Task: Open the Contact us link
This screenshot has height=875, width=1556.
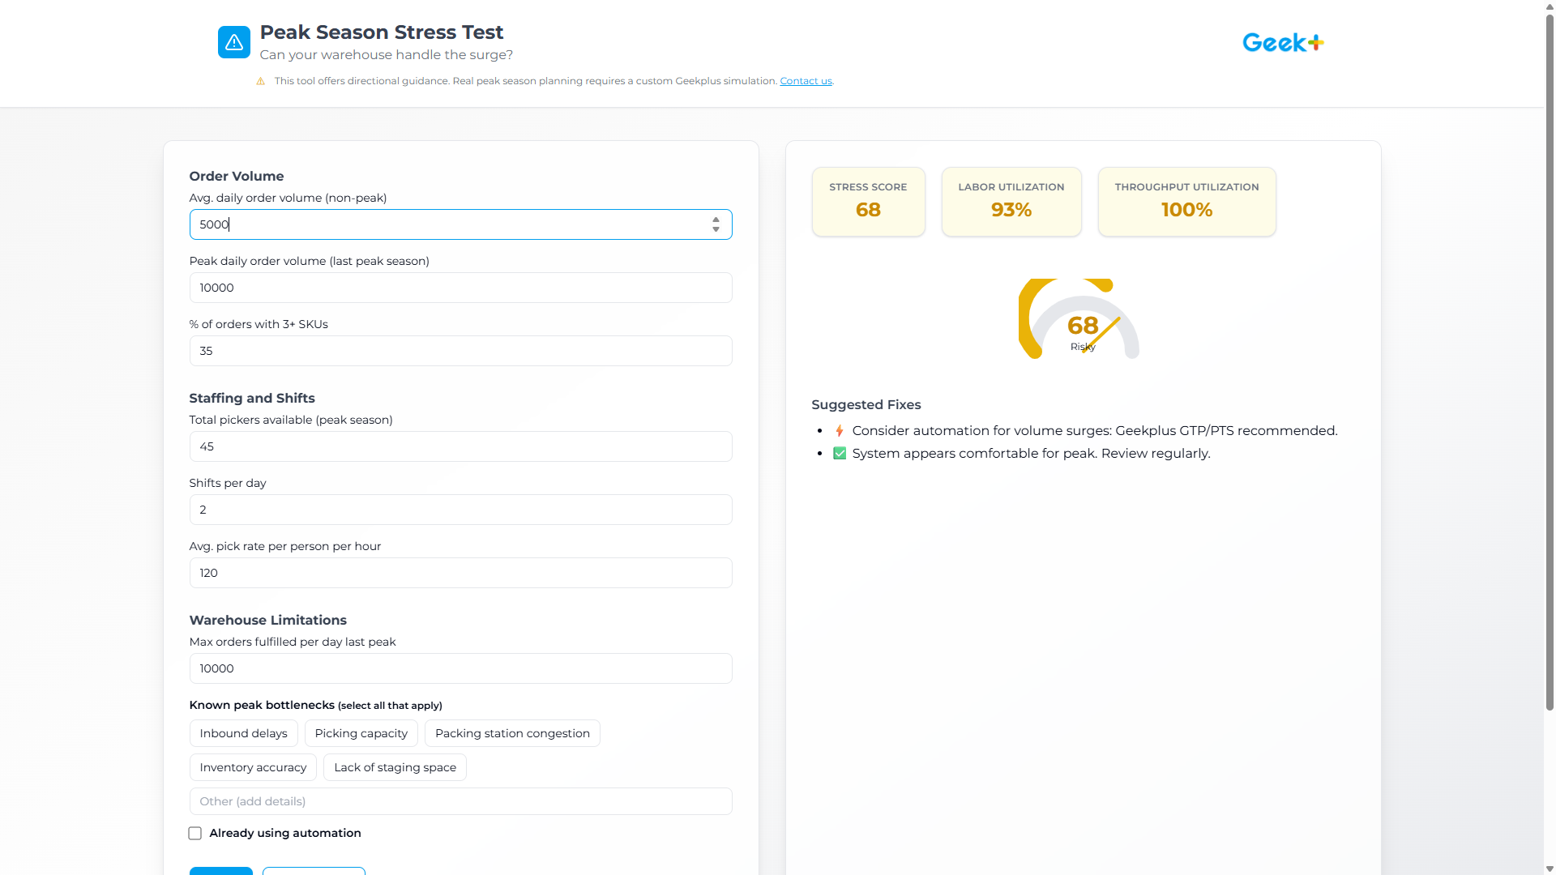Action: (806, 81)
